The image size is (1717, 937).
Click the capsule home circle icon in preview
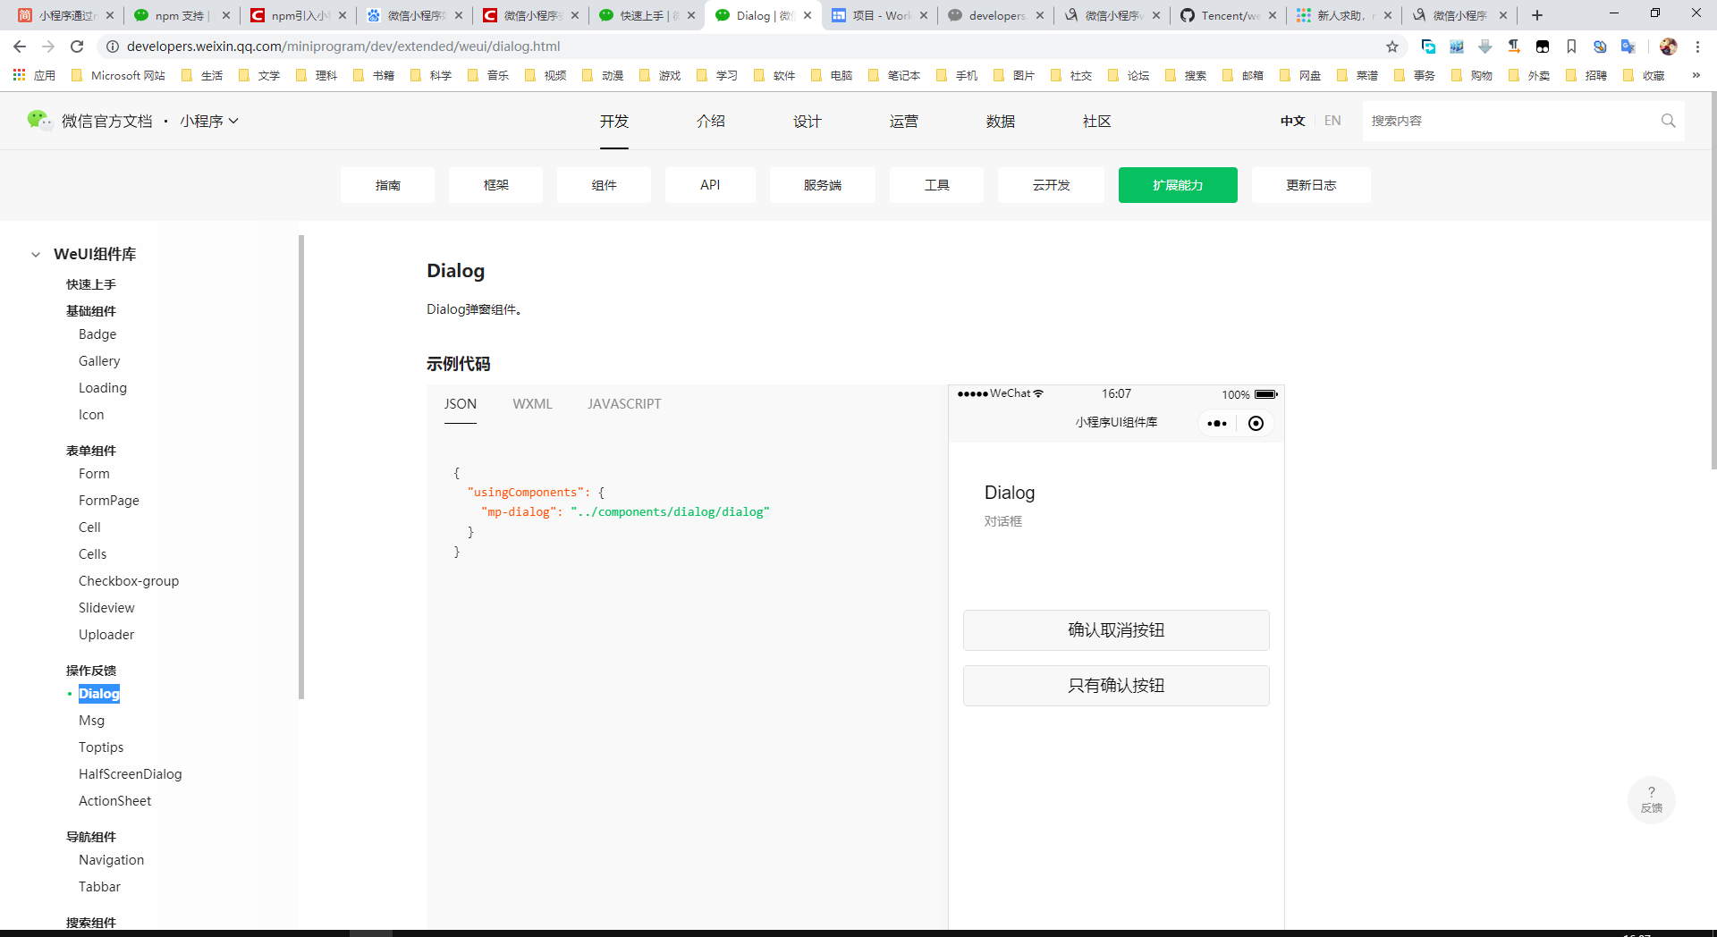1256,423
